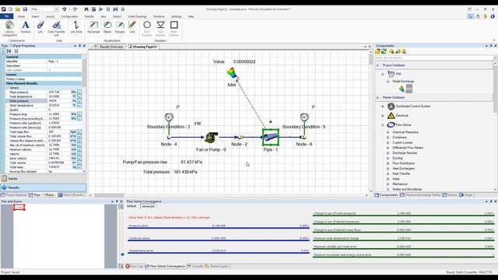Screen dimensions: 498x280
Task: Collapse the Master Database section
Action: [x=377, y=97]
